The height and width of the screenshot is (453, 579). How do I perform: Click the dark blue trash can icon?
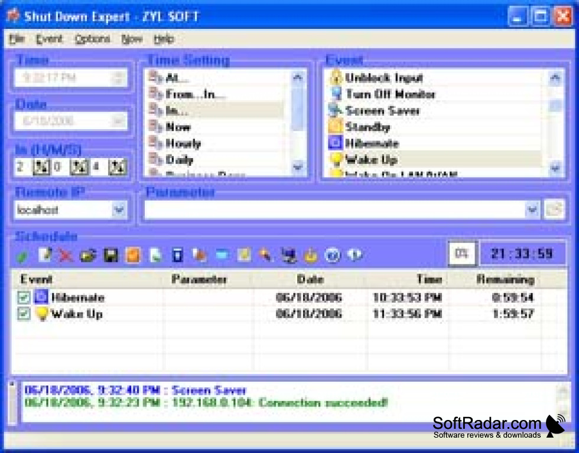pos(178,255)
